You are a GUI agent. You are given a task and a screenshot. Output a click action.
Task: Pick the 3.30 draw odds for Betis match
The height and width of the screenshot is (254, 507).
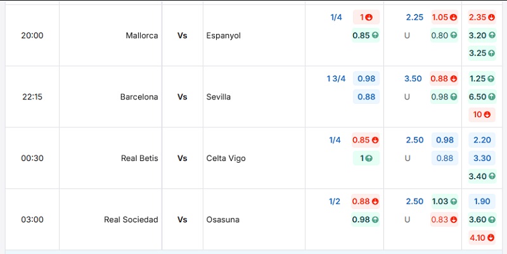[482, 158]
